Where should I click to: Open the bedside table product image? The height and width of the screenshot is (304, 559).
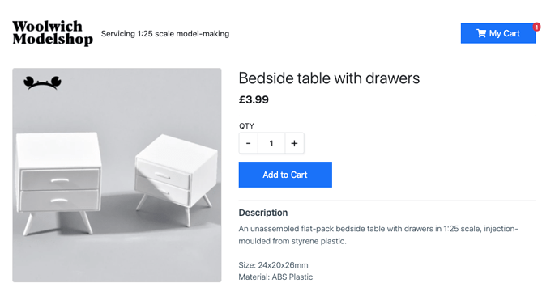pos(117,175)
